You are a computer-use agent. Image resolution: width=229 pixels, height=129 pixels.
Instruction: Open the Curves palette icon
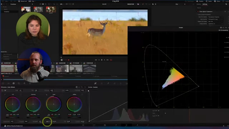[x=96, y=83]
